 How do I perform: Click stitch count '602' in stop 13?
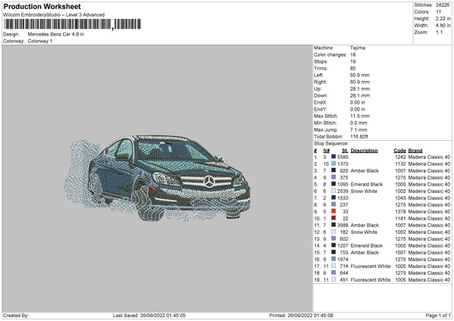pos(344,238)
